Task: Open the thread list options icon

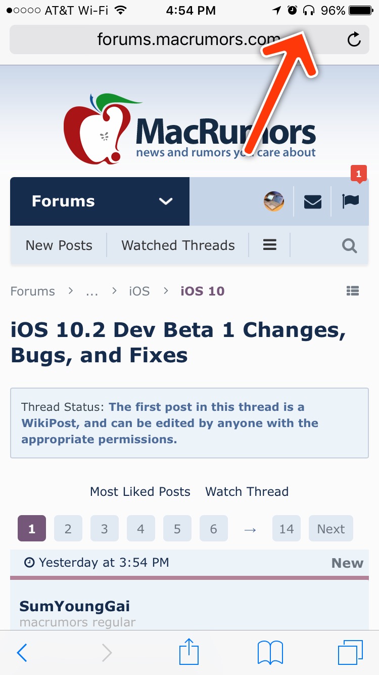Action: click(x=353, y=291)
